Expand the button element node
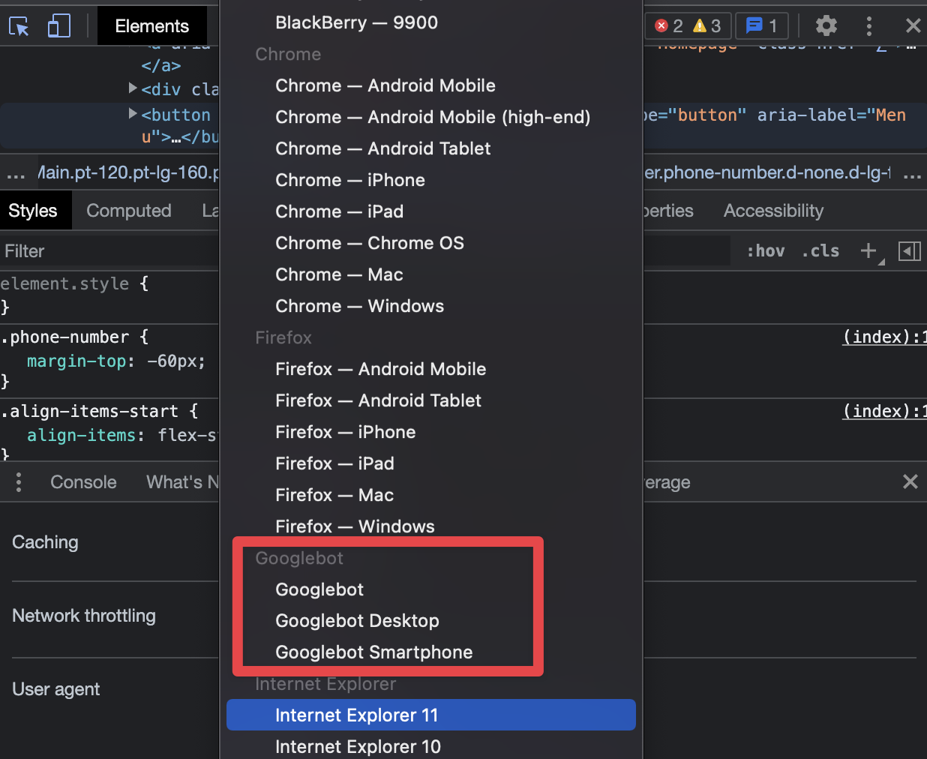927x759 pixels. point(133,114)
